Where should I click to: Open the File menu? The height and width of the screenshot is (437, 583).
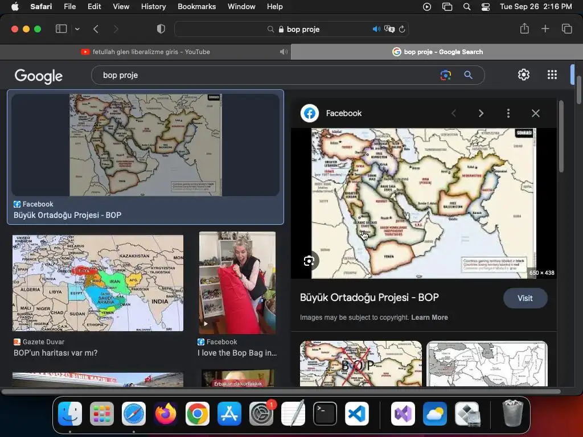69,7
